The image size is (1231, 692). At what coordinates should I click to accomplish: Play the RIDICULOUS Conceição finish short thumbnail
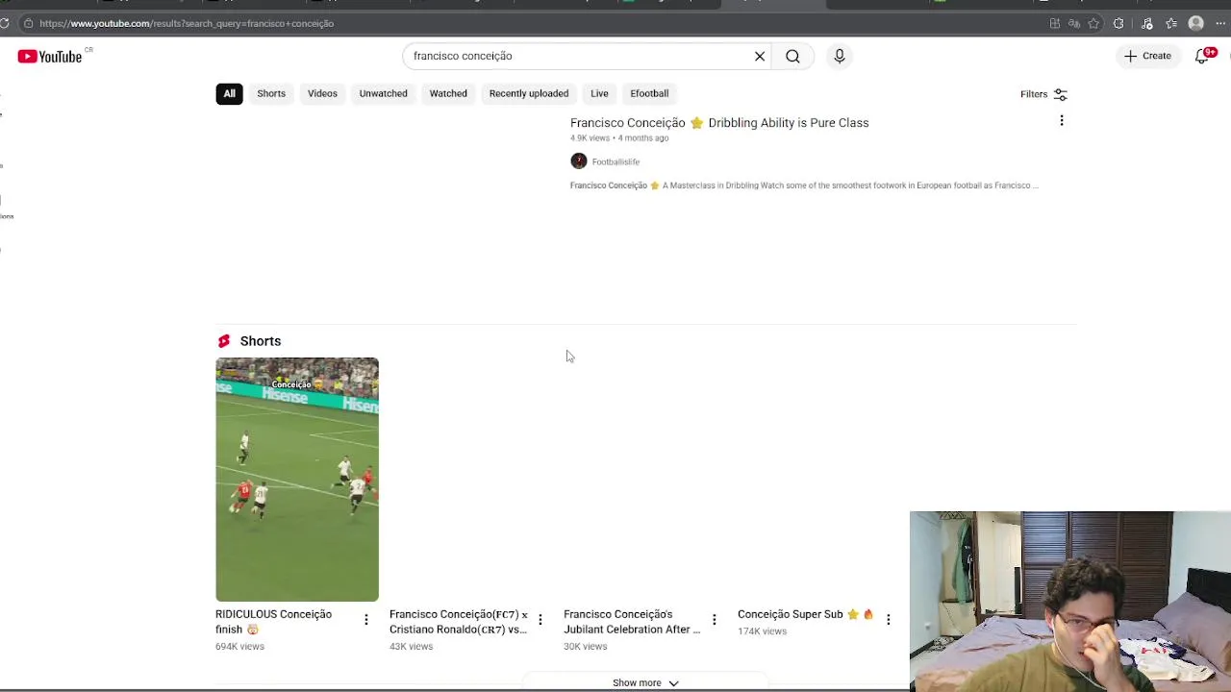point(297,480)
